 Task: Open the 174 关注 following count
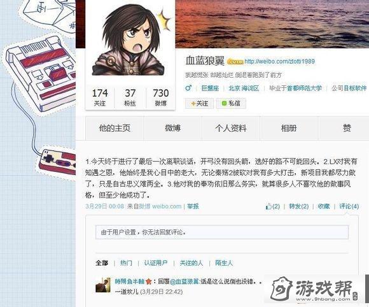pos(100,97)
